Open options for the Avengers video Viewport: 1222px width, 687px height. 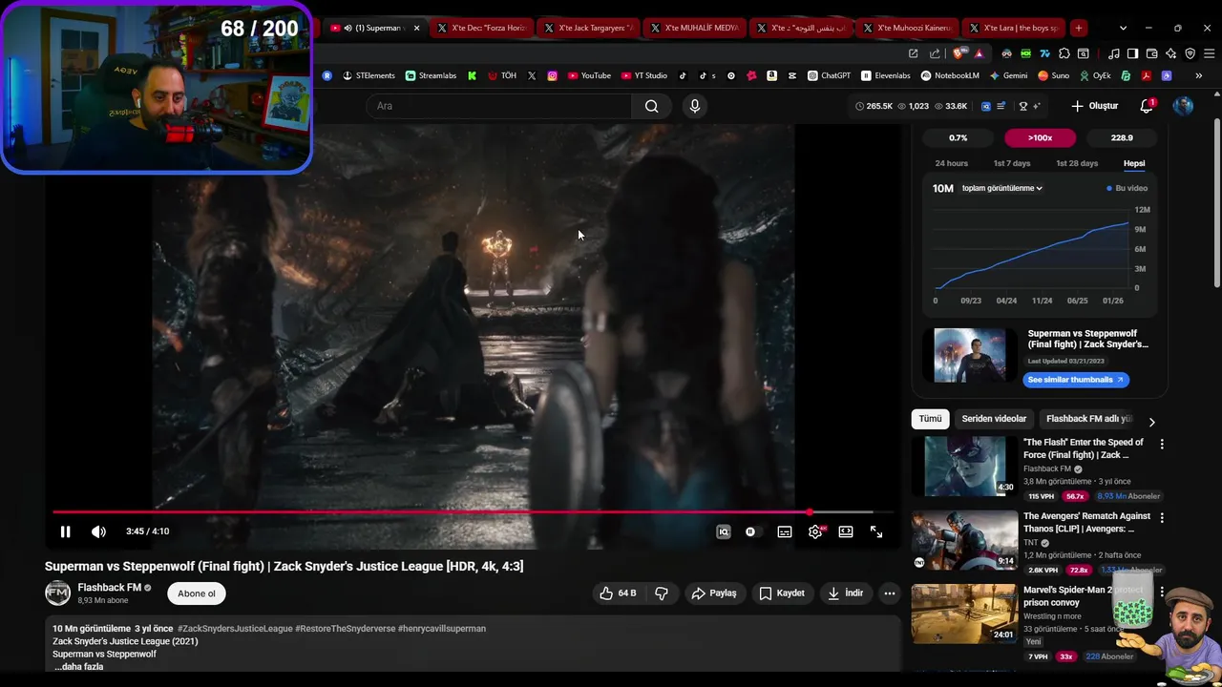tap(1162, 517)
